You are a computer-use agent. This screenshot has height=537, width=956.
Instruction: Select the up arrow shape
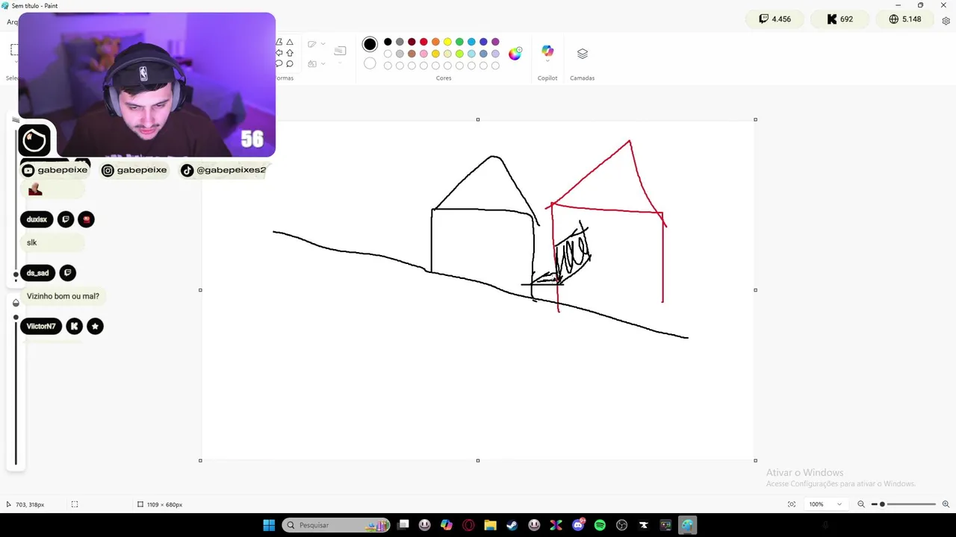pos(290,53)
